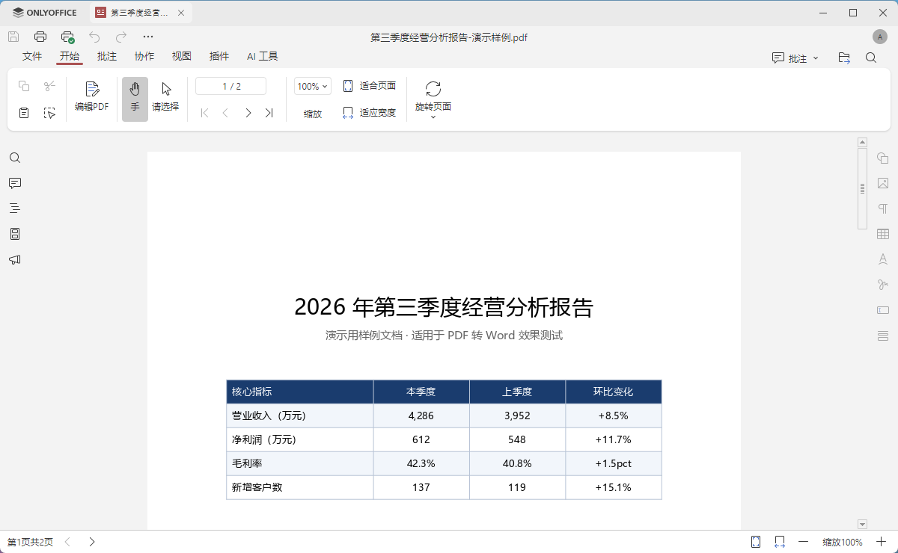Click the bottom right sidebar lines icon
Screen dimensions: 898x553
click(x=883, y=336)
